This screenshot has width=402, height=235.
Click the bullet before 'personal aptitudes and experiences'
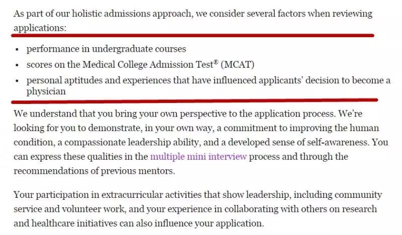pos(17,81)
